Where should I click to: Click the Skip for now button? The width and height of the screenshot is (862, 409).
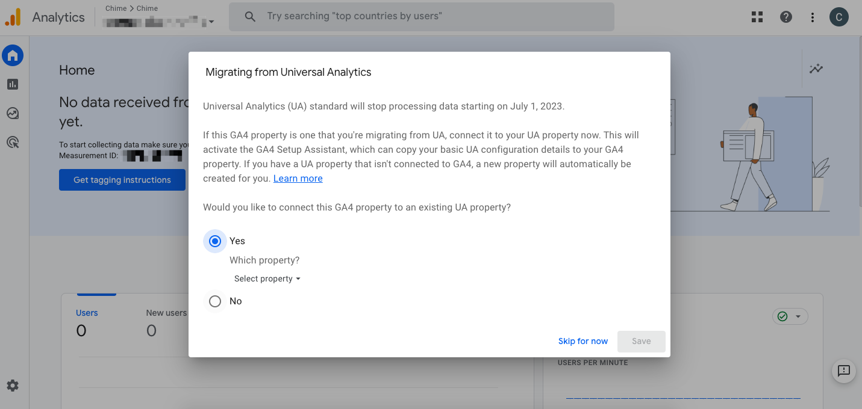tap(583, 341)
